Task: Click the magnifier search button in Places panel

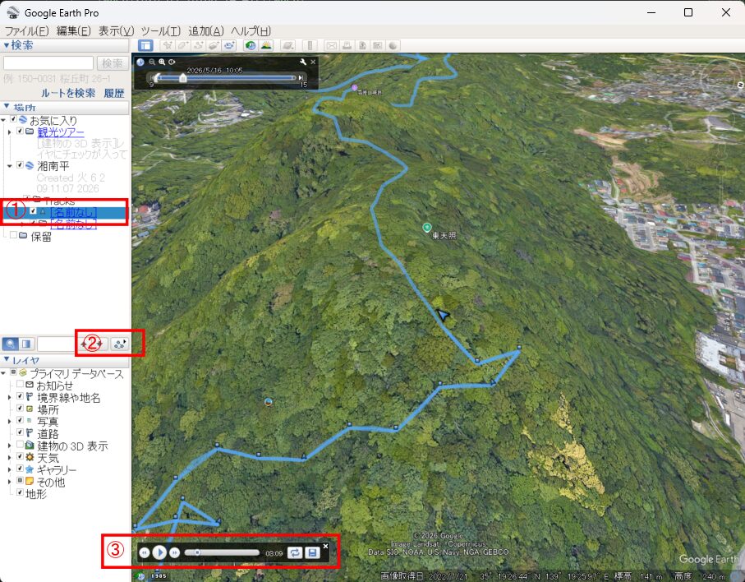Action: point(11,344)
